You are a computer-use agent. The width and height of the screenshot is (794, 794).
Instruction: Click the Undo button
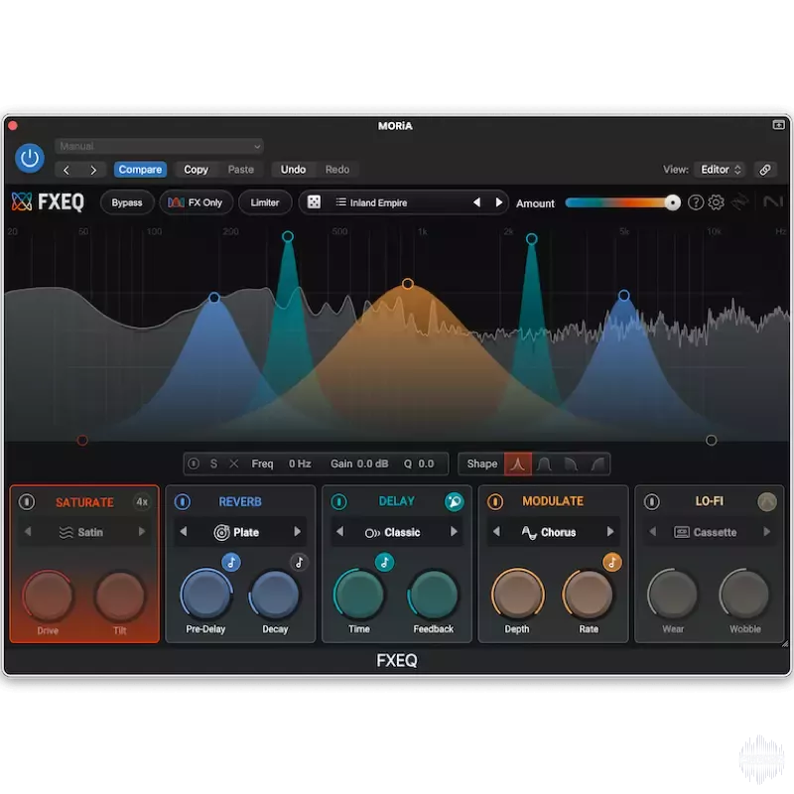coord(293,170)
